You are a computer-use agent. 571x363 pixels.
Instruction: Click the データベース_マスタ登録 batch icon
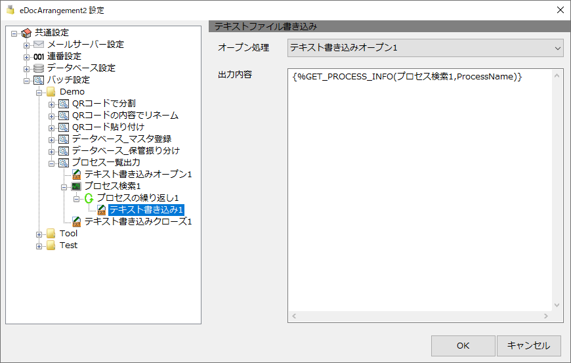(x=64, y=139)
